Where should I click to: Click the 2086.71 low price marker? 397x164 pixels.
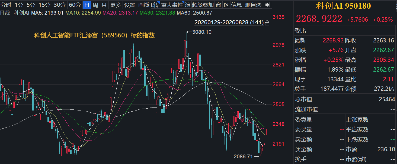[243, 156]
